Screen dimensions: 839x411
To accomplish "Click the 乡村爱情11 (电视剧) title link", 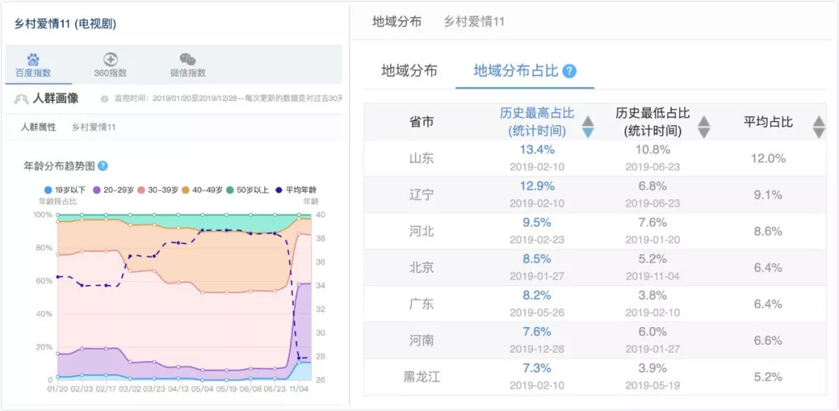I will pyautogui.click(x=65, y=24).
